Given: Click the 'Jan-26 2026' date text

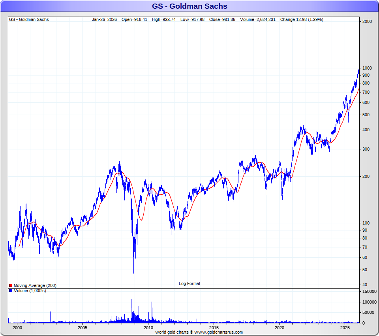Looking at the screenshot, I should 104,19.
